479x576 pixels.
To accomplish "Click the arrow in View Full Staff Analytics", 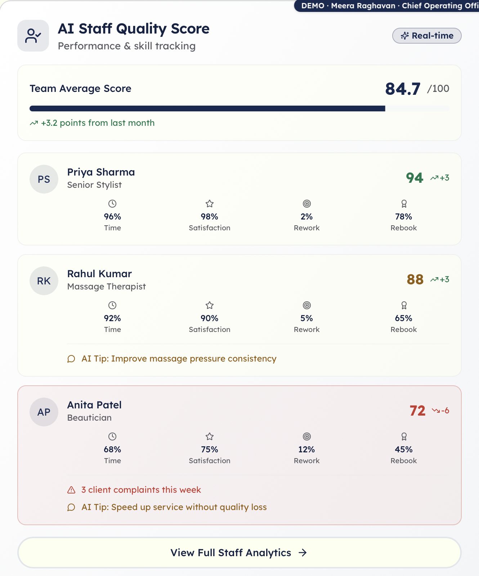I will [x=303, y=553].
